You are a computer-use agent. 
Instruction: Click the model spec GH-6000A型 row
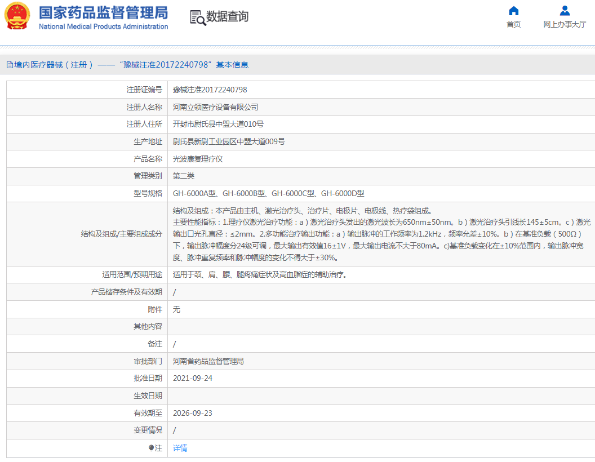(268, 193)
